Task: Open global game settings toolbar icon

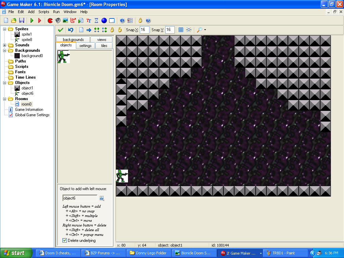Action: point(130,20)
